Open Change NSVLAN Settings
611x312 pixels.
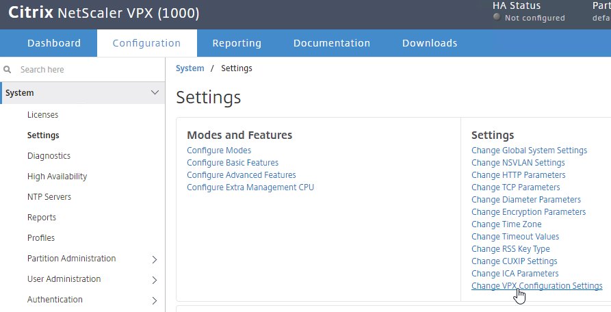point(518,163)
